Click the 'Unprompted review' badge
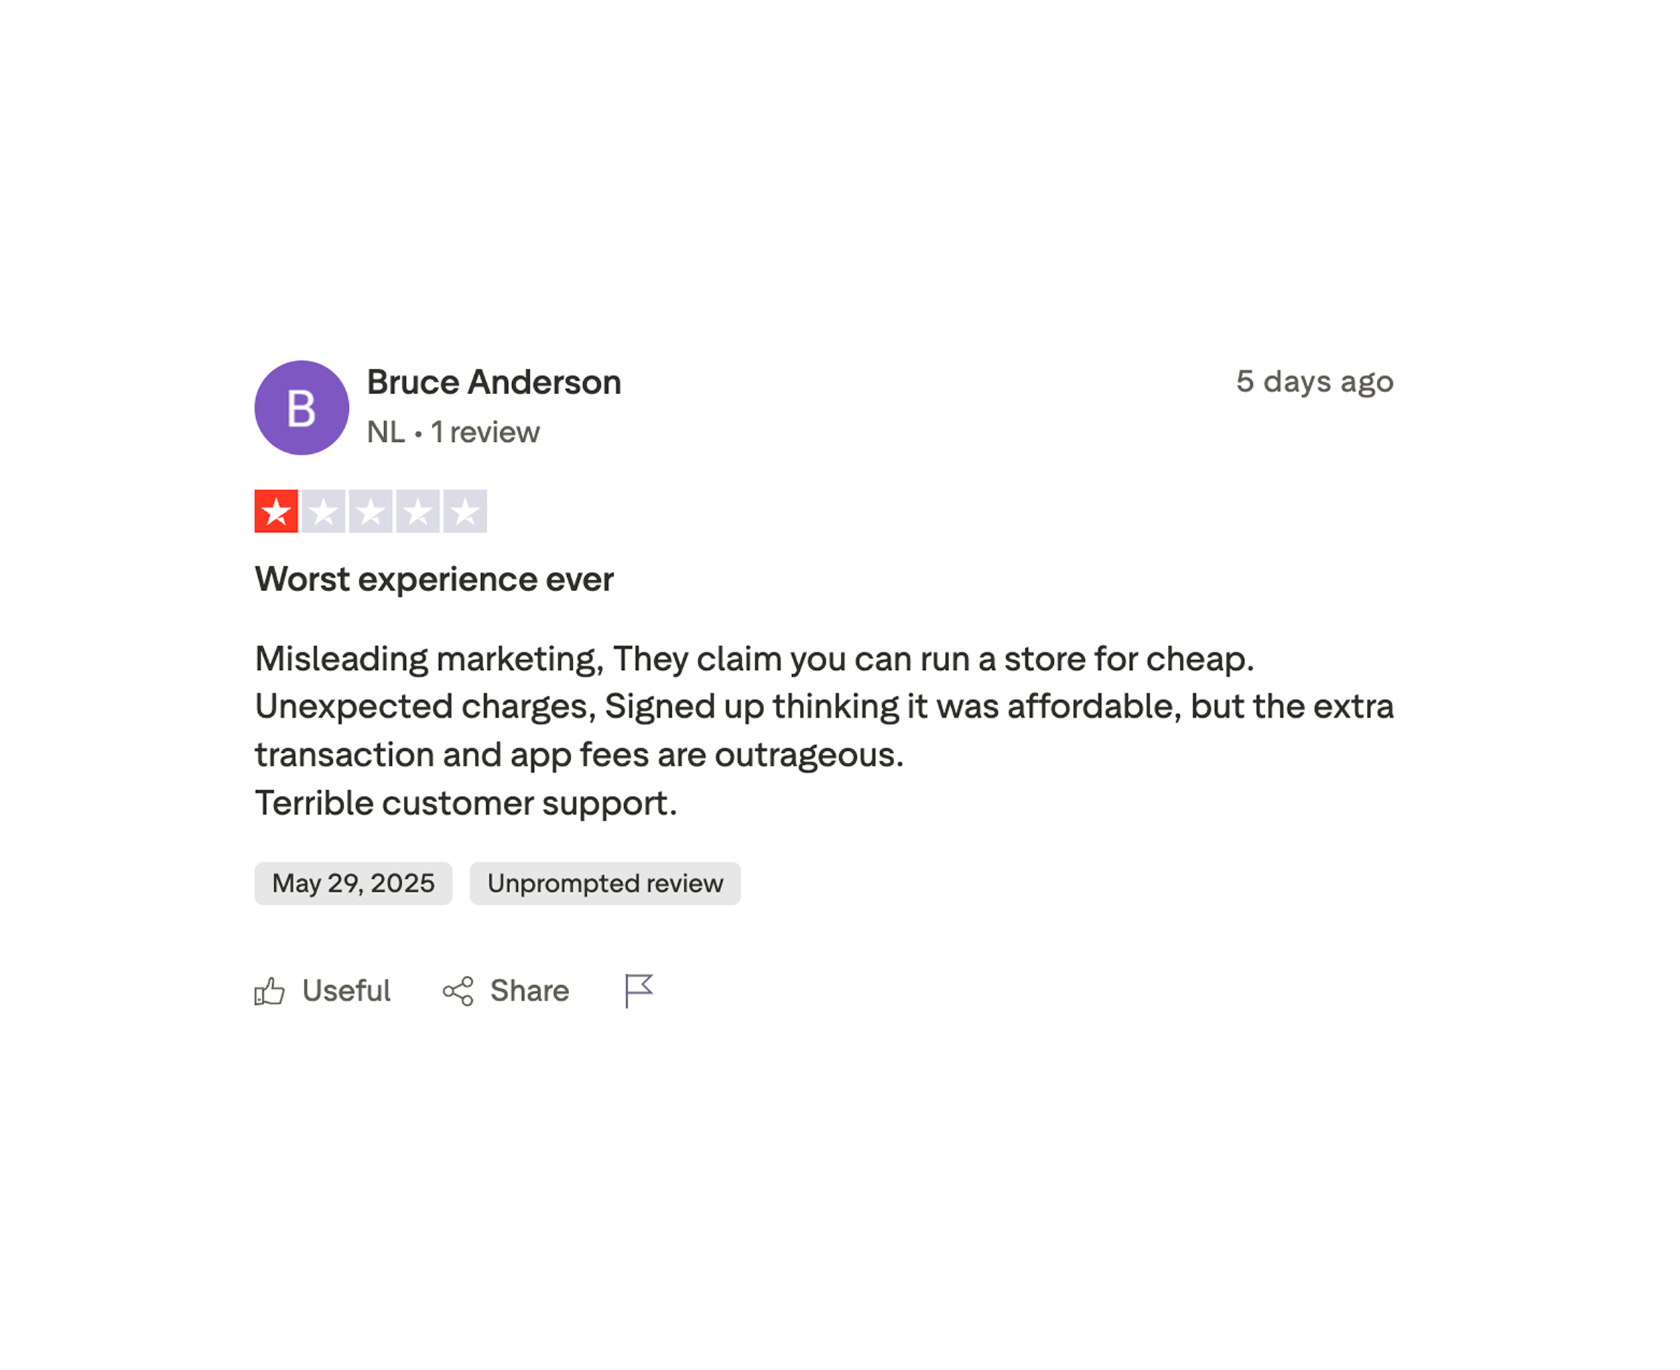This screenshot has height=1370, width=1680. (x=605, y=883)
